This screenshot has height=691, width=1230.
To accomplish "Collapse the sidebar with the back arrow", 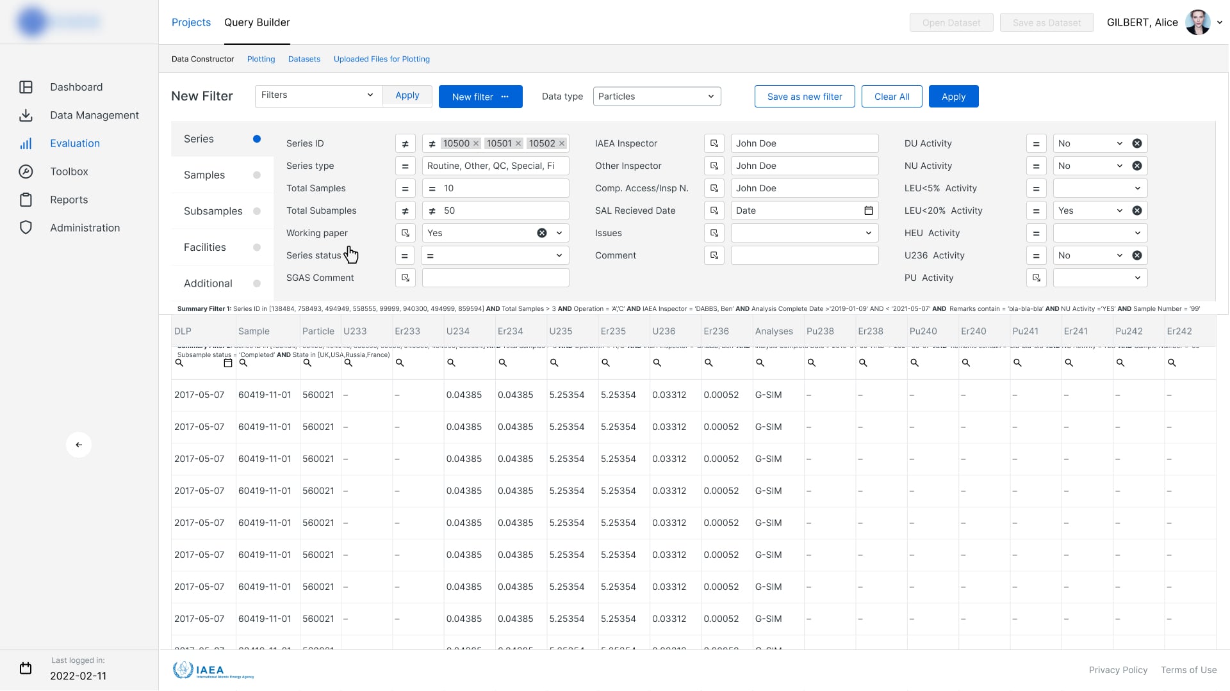I will 79,445.
